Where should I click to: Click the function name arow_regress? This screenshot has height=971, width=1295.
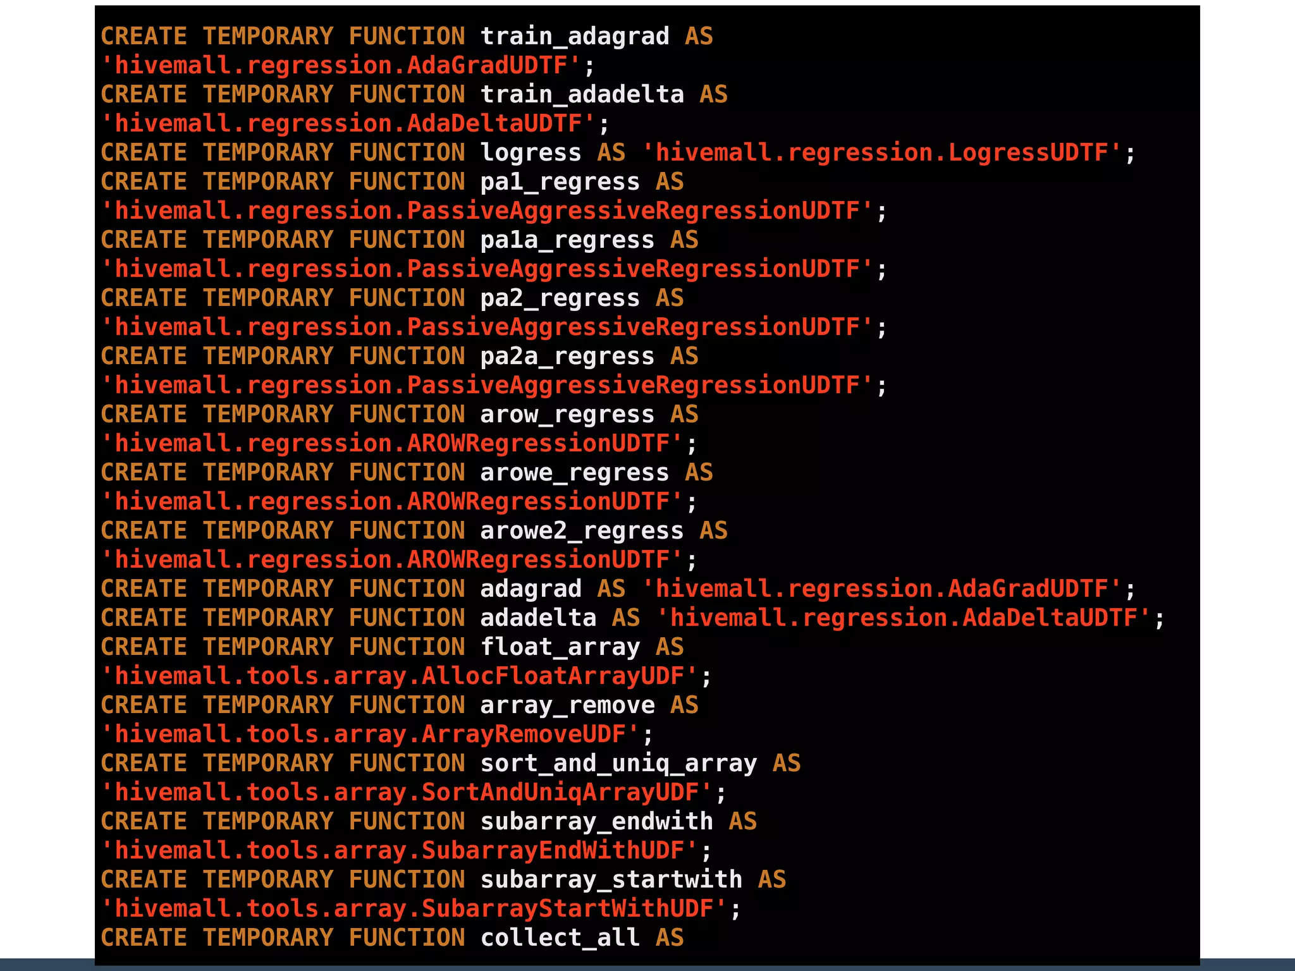[x=568, y=415]
